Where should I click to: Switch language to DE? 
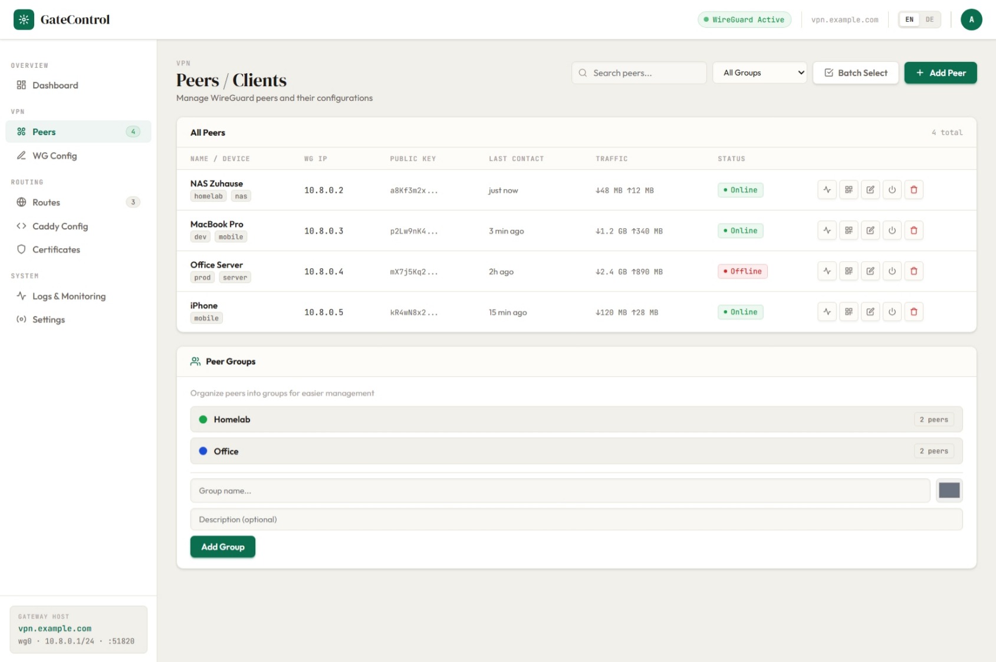929,19
